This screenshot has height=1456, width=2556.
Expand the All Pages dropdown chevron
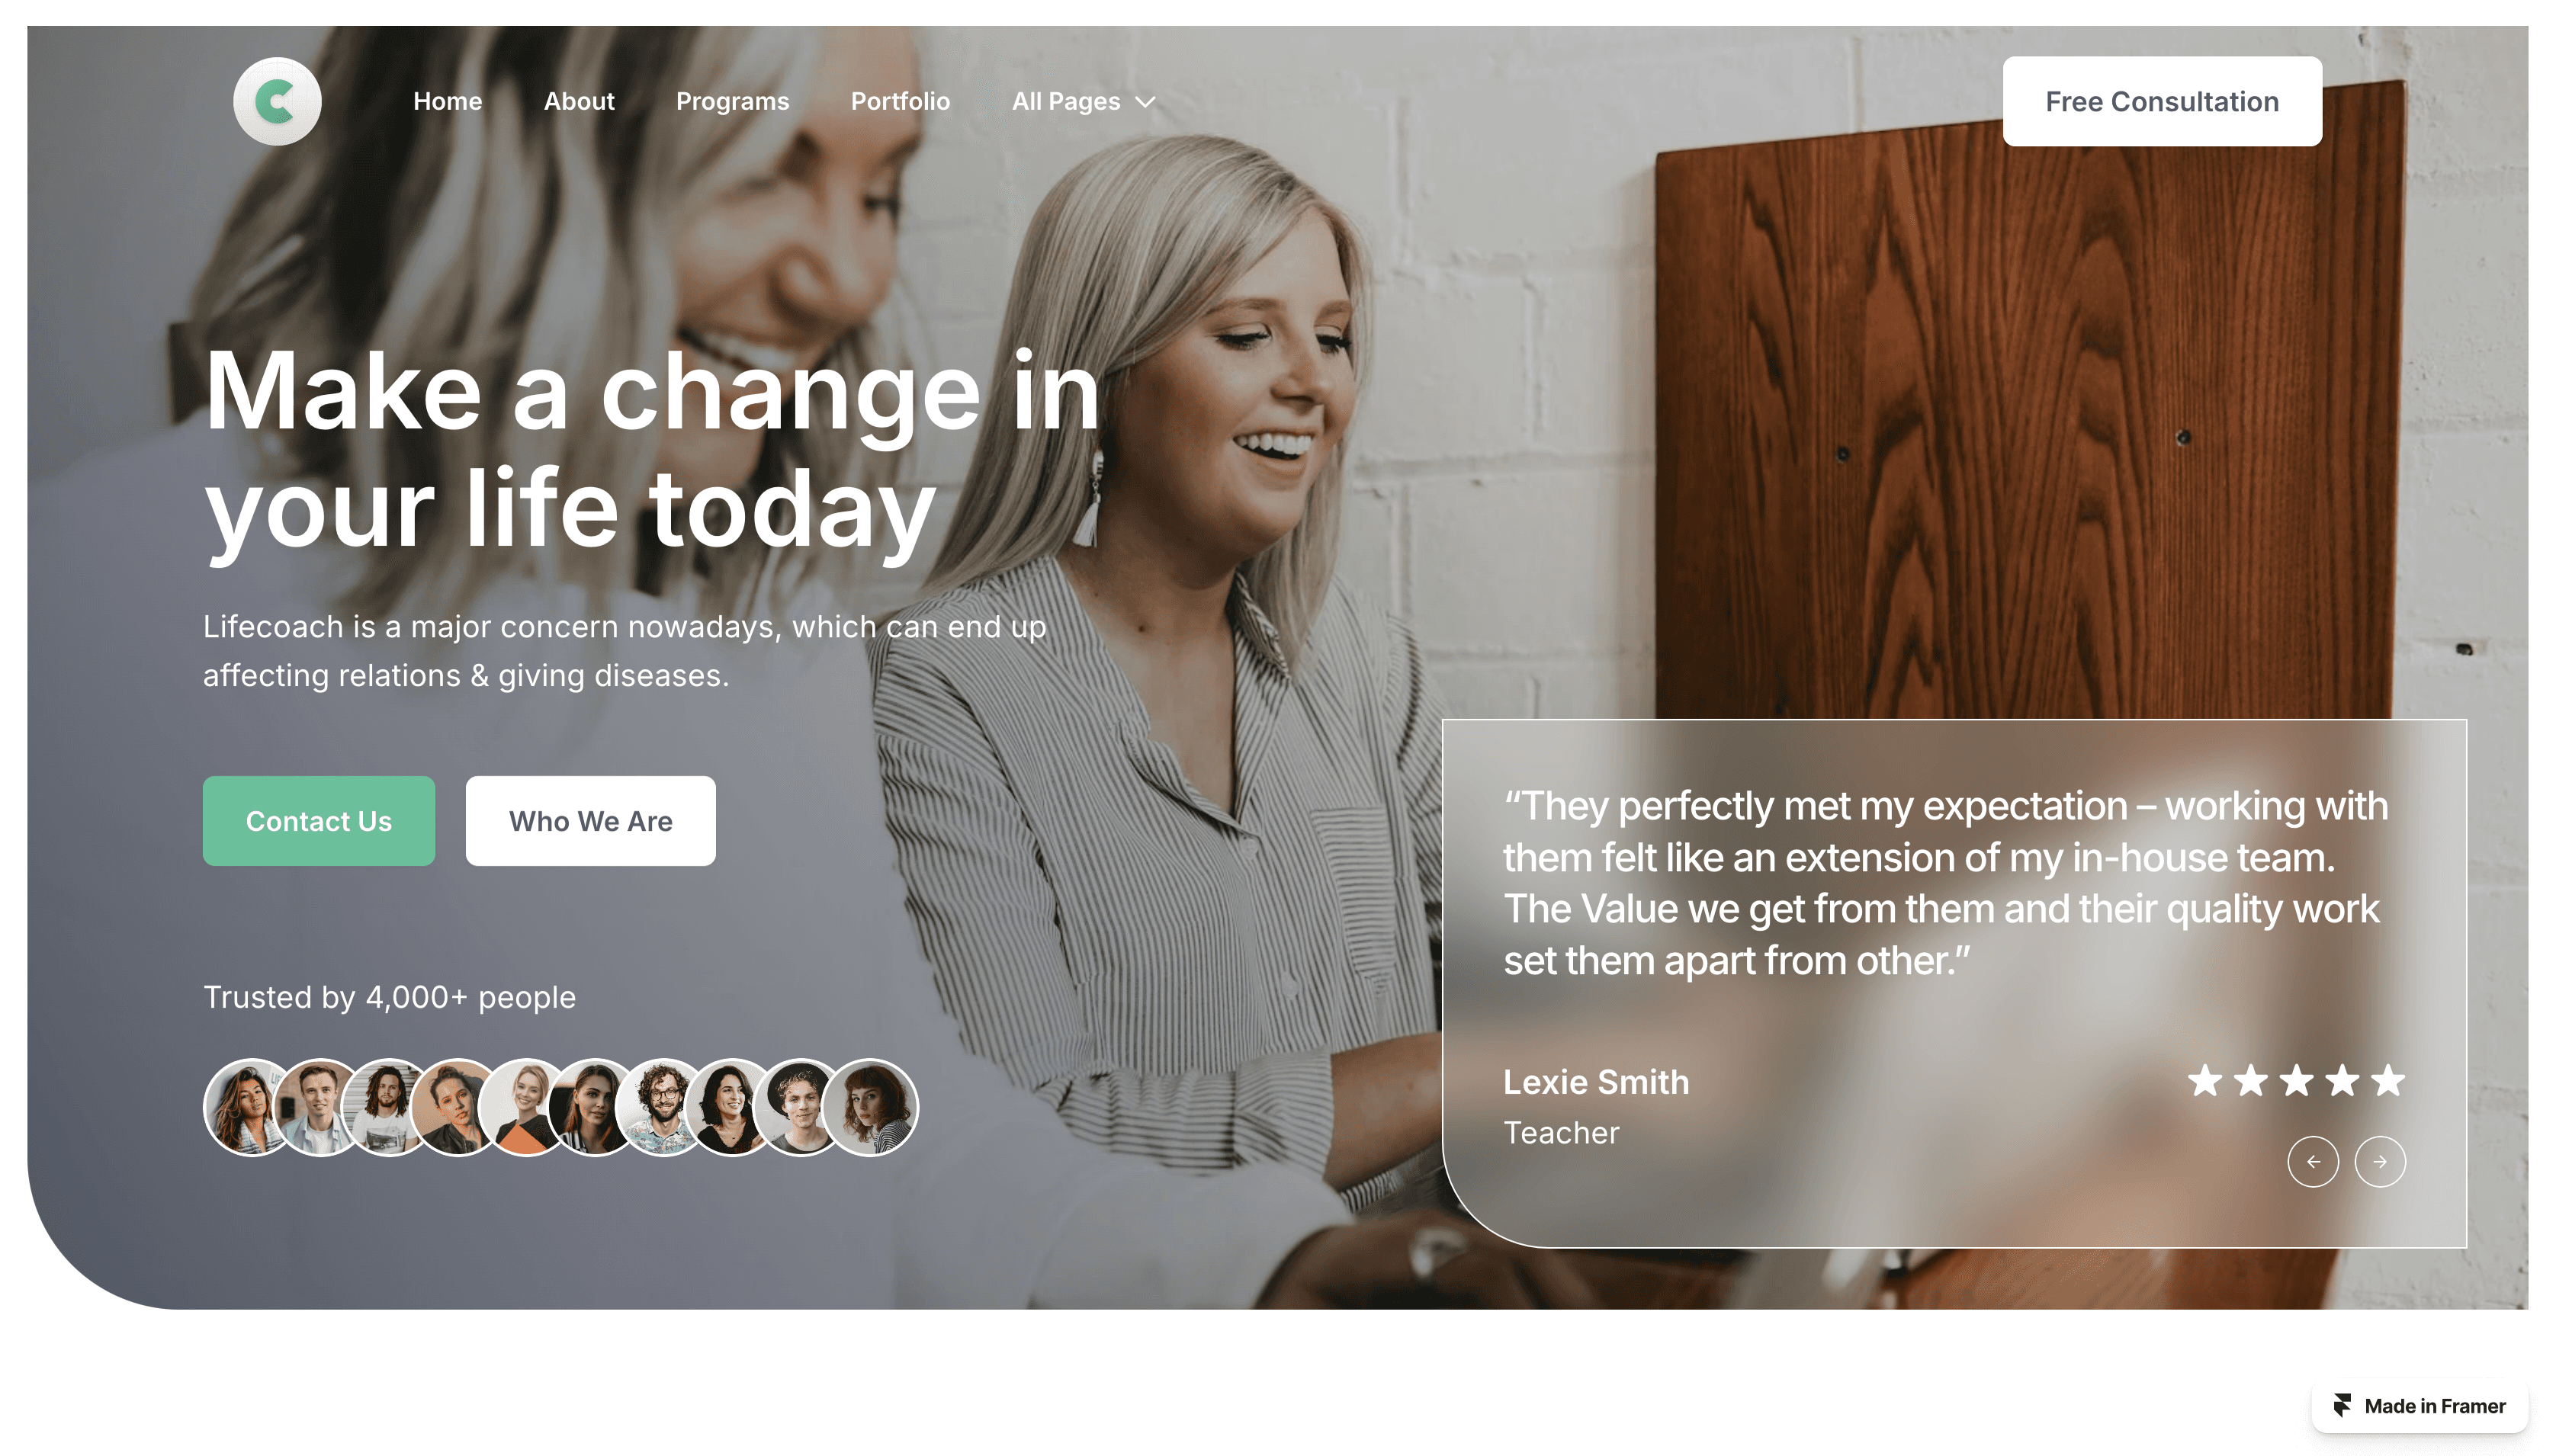pos(1146,102)
